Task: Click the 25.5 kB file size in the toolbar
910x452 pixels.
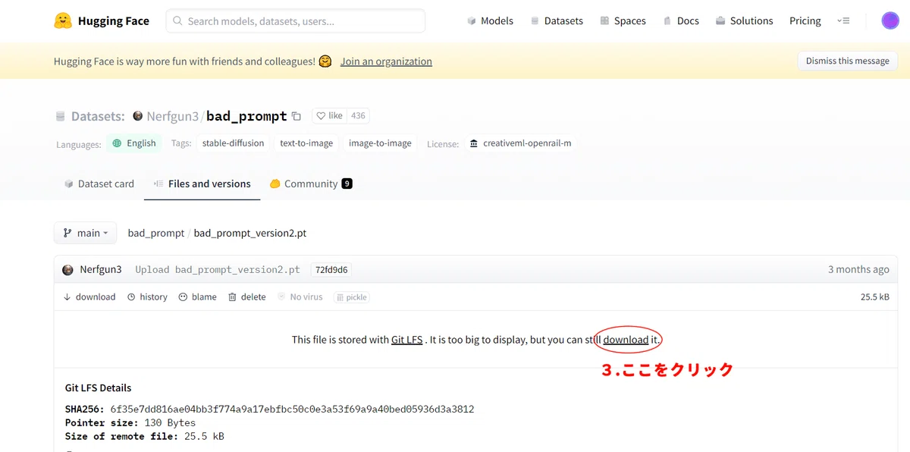Action: (874, 297)
